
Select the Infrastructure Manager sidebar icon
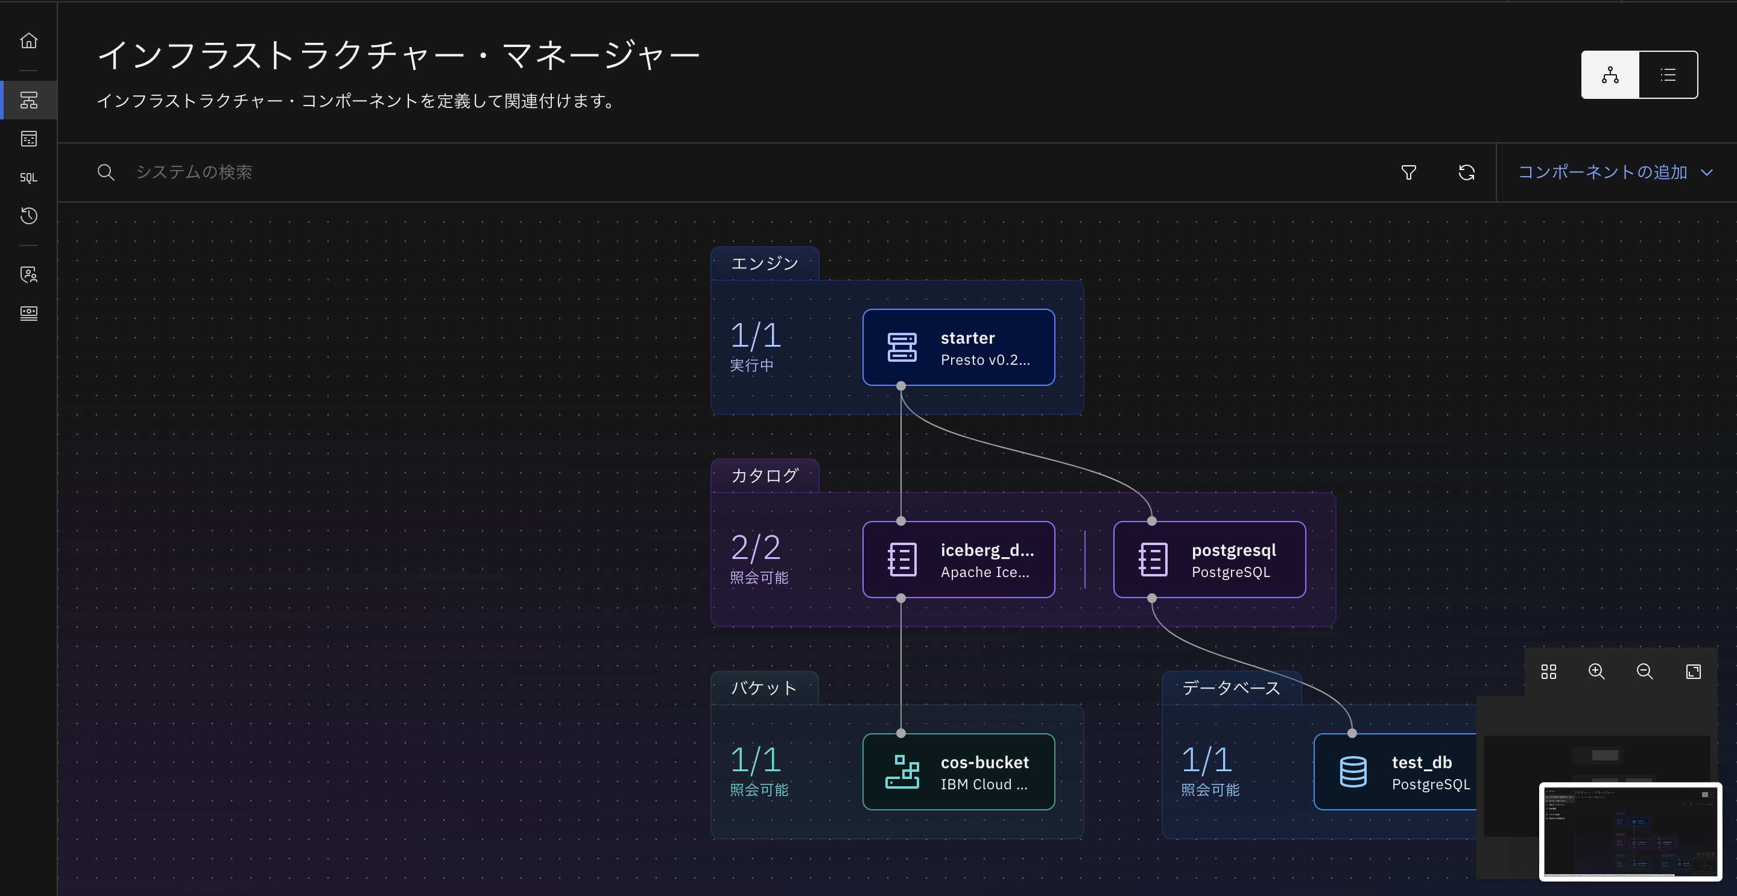coord(29,99)
